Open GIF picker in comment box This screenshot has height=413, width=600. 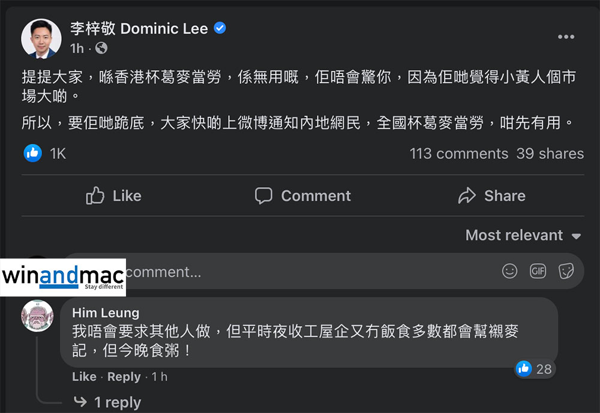point(538,272)
